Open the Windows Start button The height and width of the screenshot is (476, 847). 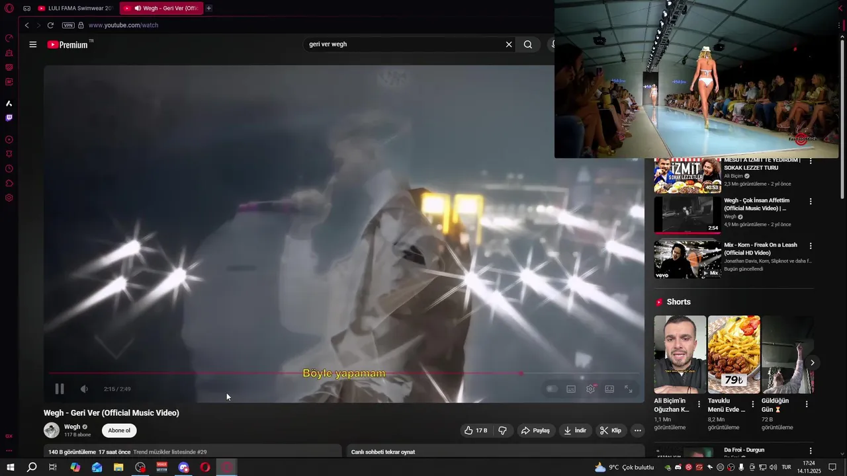[10, 467]
